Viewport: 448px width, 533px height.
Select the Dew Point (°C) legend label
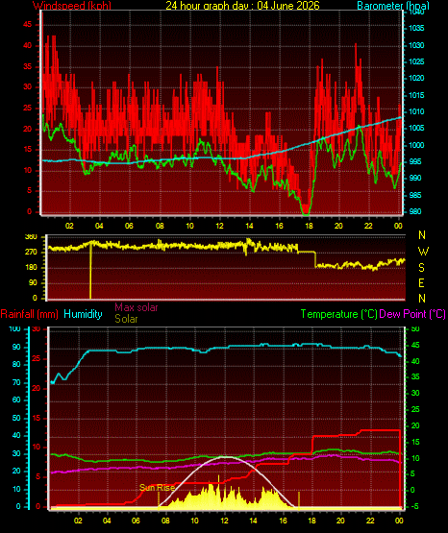tap(412, 314)
